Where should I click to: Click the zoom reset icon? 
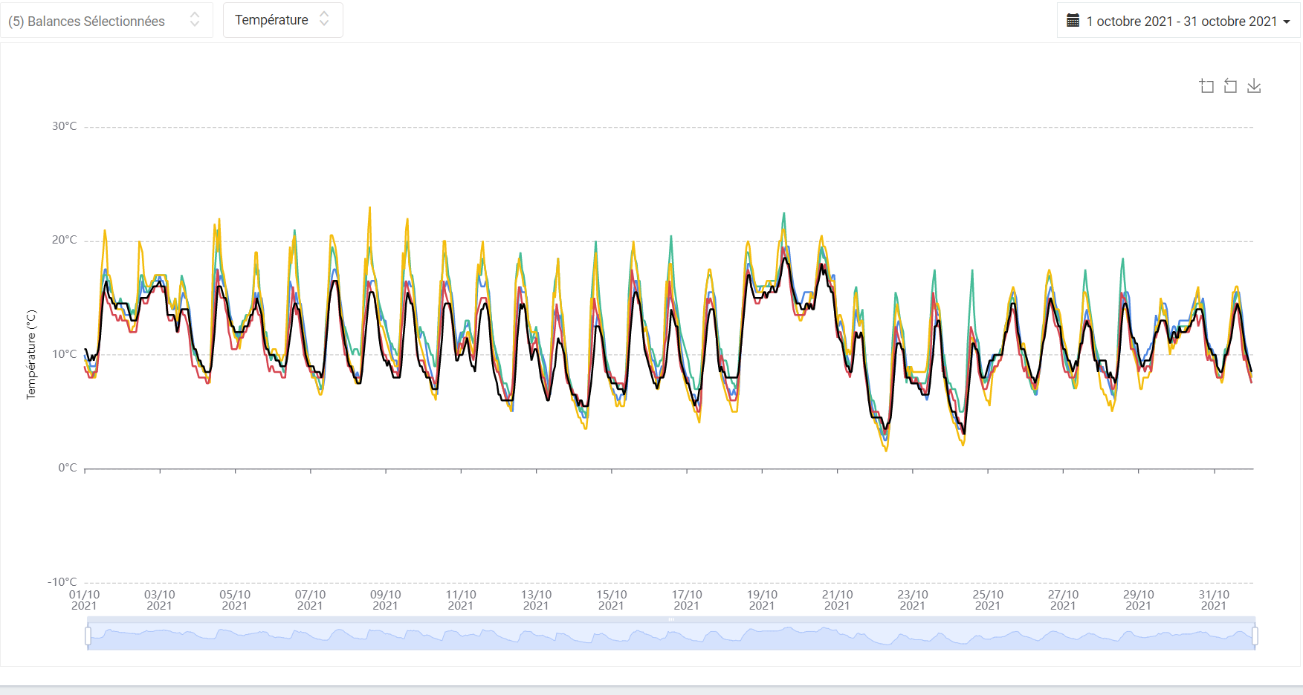(x=1230, y=86)
